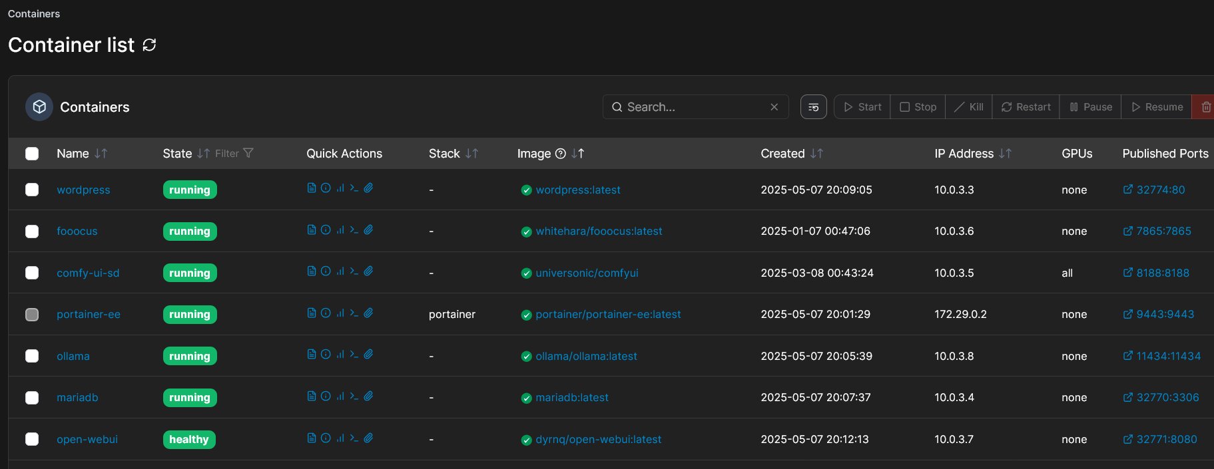View stats for the wordpress container

coord(340,188)
